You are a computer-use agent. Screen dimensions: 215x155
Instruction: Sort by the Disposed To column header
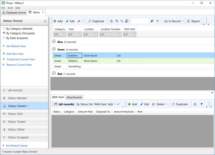click(103, 112)
